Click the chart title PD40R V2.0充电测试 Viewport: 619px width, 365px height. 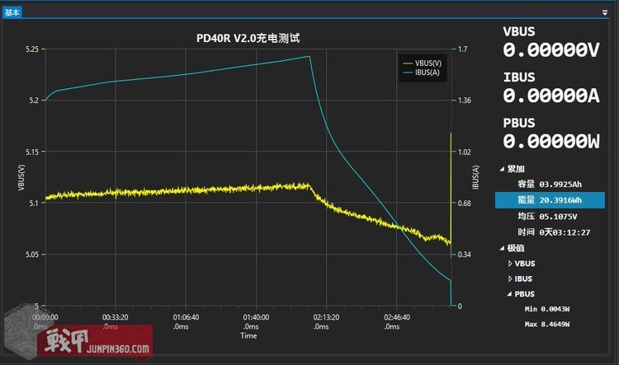[x=248, y=38]
